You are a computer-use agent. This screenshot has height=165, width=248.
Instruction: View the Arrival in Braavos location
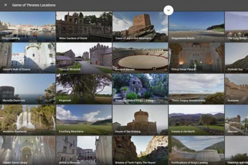click(84, 151)
